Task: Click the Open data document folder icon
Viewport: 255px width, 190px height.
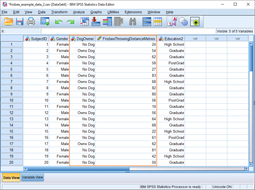Action: [x=8, y=22]
